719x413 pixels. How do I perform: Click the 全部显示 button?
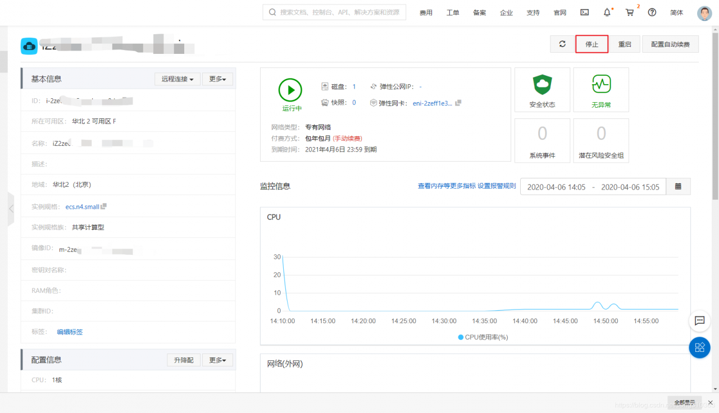[685, 402]
